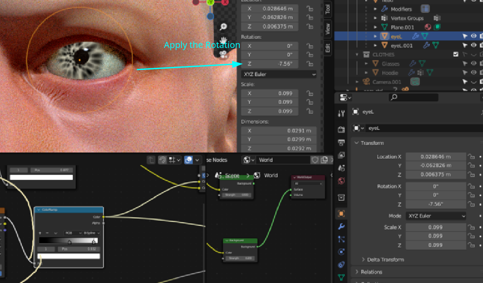
Task: Toggle node snapping magnet button
Action: coord(162,160)
